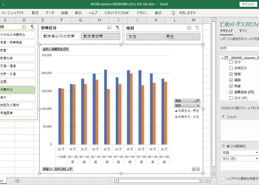Uncheck the 消費支出 (円) field checkbox
Screen dimensions: 259x185
pos(231,92)
